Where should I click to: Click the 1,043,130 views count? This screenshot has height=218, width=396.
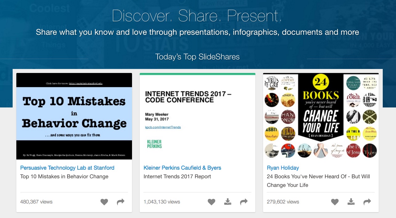[162, 202]
